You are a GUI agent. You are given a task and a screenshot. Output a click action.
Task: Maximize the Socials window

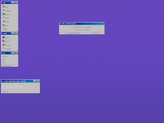[15, 33]
